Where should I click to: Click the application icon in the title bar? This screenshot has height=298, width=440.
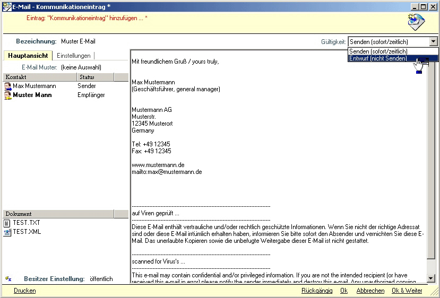pyautogui.click(x=7, y=7)
